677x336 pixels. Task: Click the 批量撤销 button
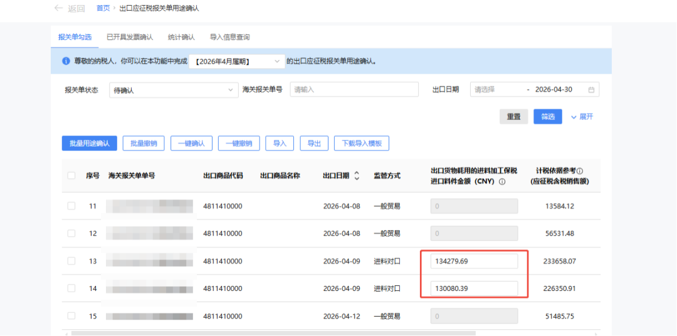pyautogui.click(x=144, y=144)
